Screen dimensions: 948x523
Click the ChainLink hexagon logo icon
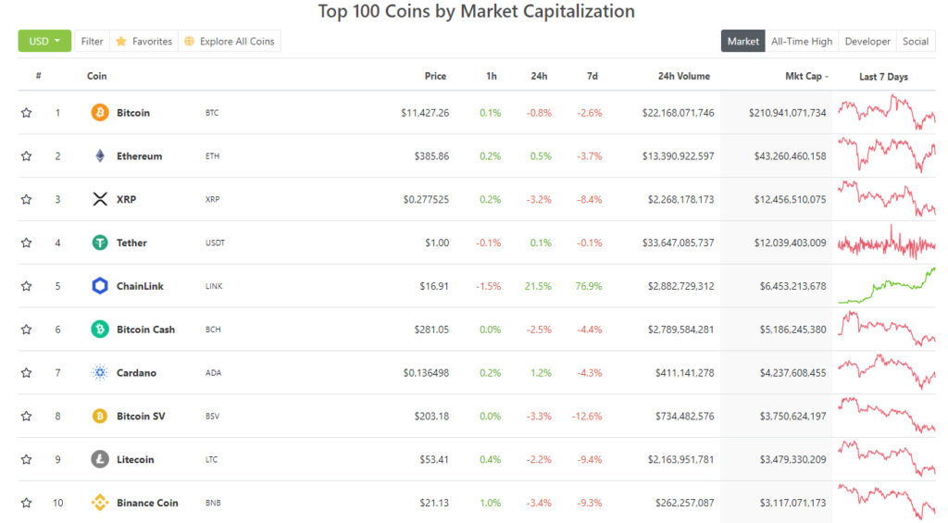100,286
